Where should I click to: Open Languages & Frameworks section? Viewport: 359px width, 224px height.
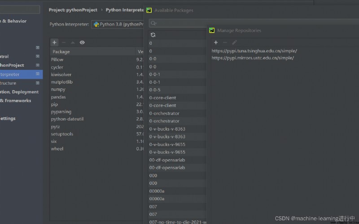[x=15, y=100]
